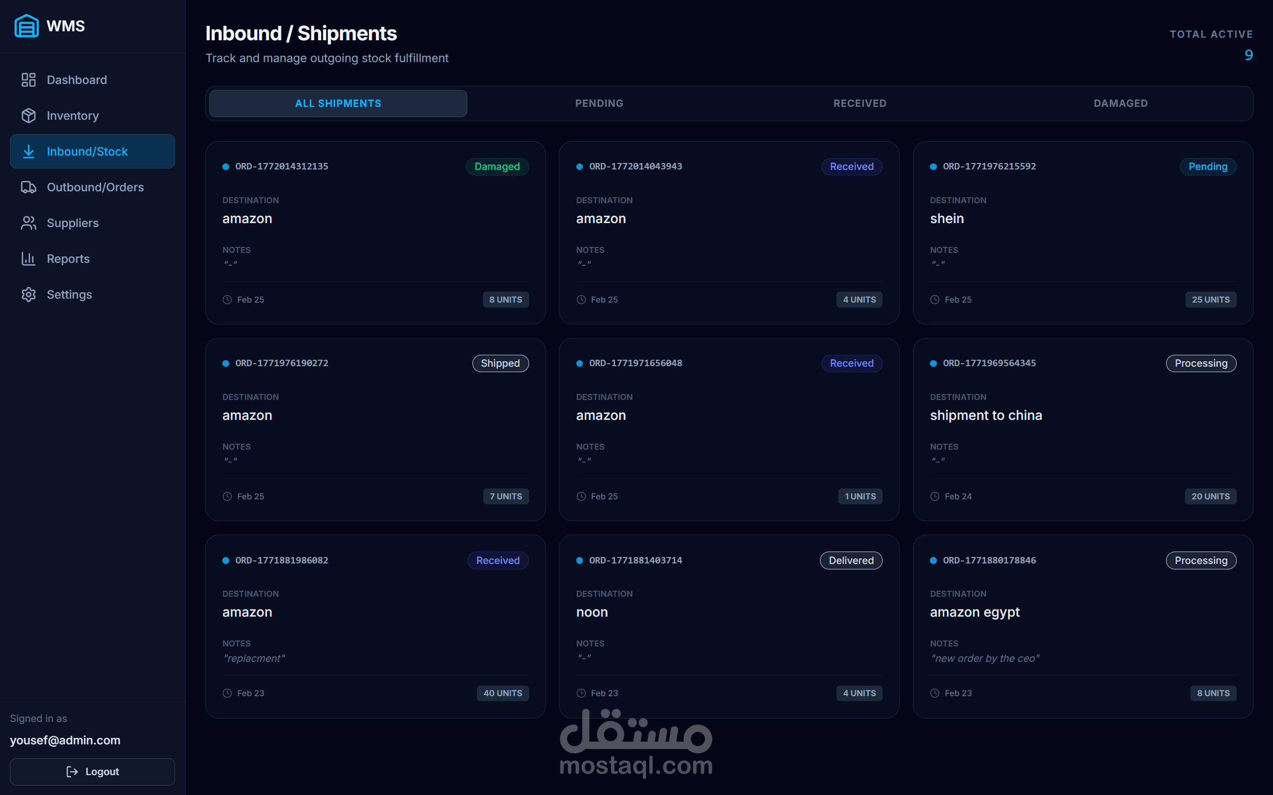The height and width of the screenshot is (795, 1273).
Task: Click the Delivered badge on noon order
Action: [x=851, y=560]
